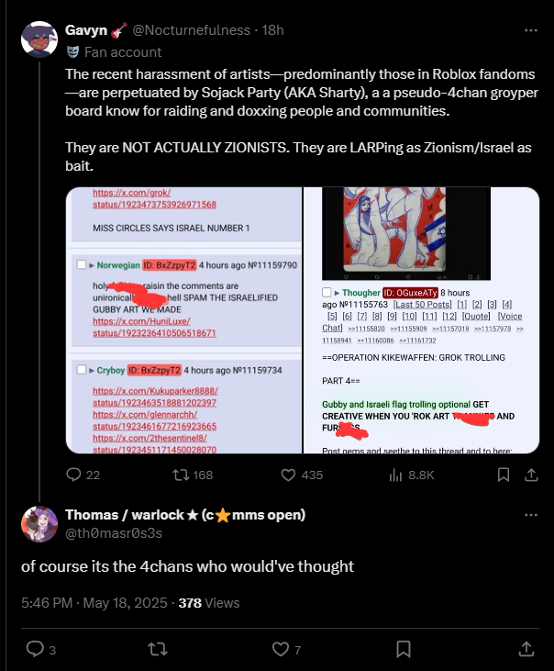Like Gavyn's post with 435 likes
The height and width of the screenshot is (671, 554).
click(288, 475)
